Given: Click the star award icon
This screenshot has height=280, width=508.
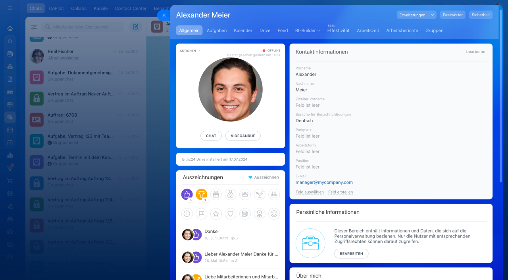Looking at the screenshot, I should [x=216, y=214].
